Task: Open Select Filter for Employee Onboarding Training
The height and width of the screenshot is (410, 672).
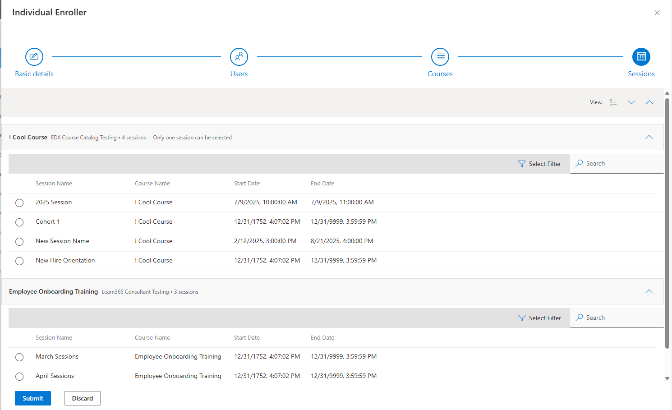Action: coord(540,318)
